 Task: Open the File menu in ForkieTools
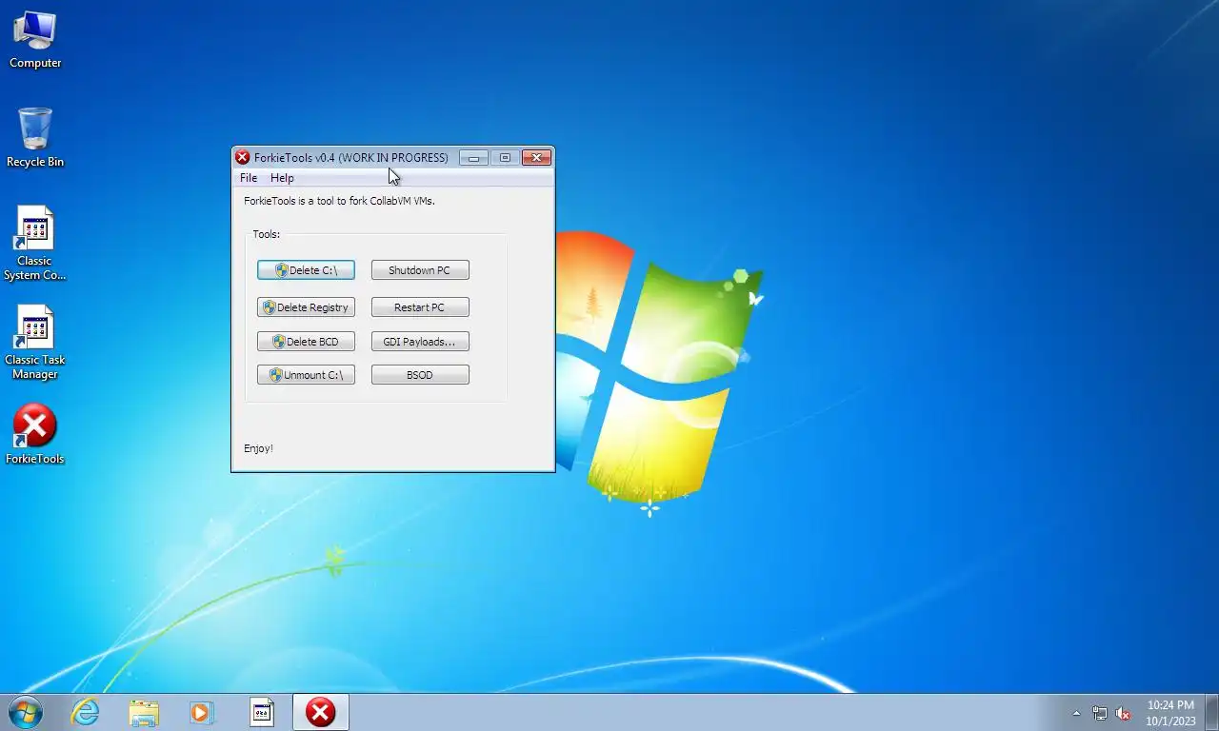click(x=249, y=178)
